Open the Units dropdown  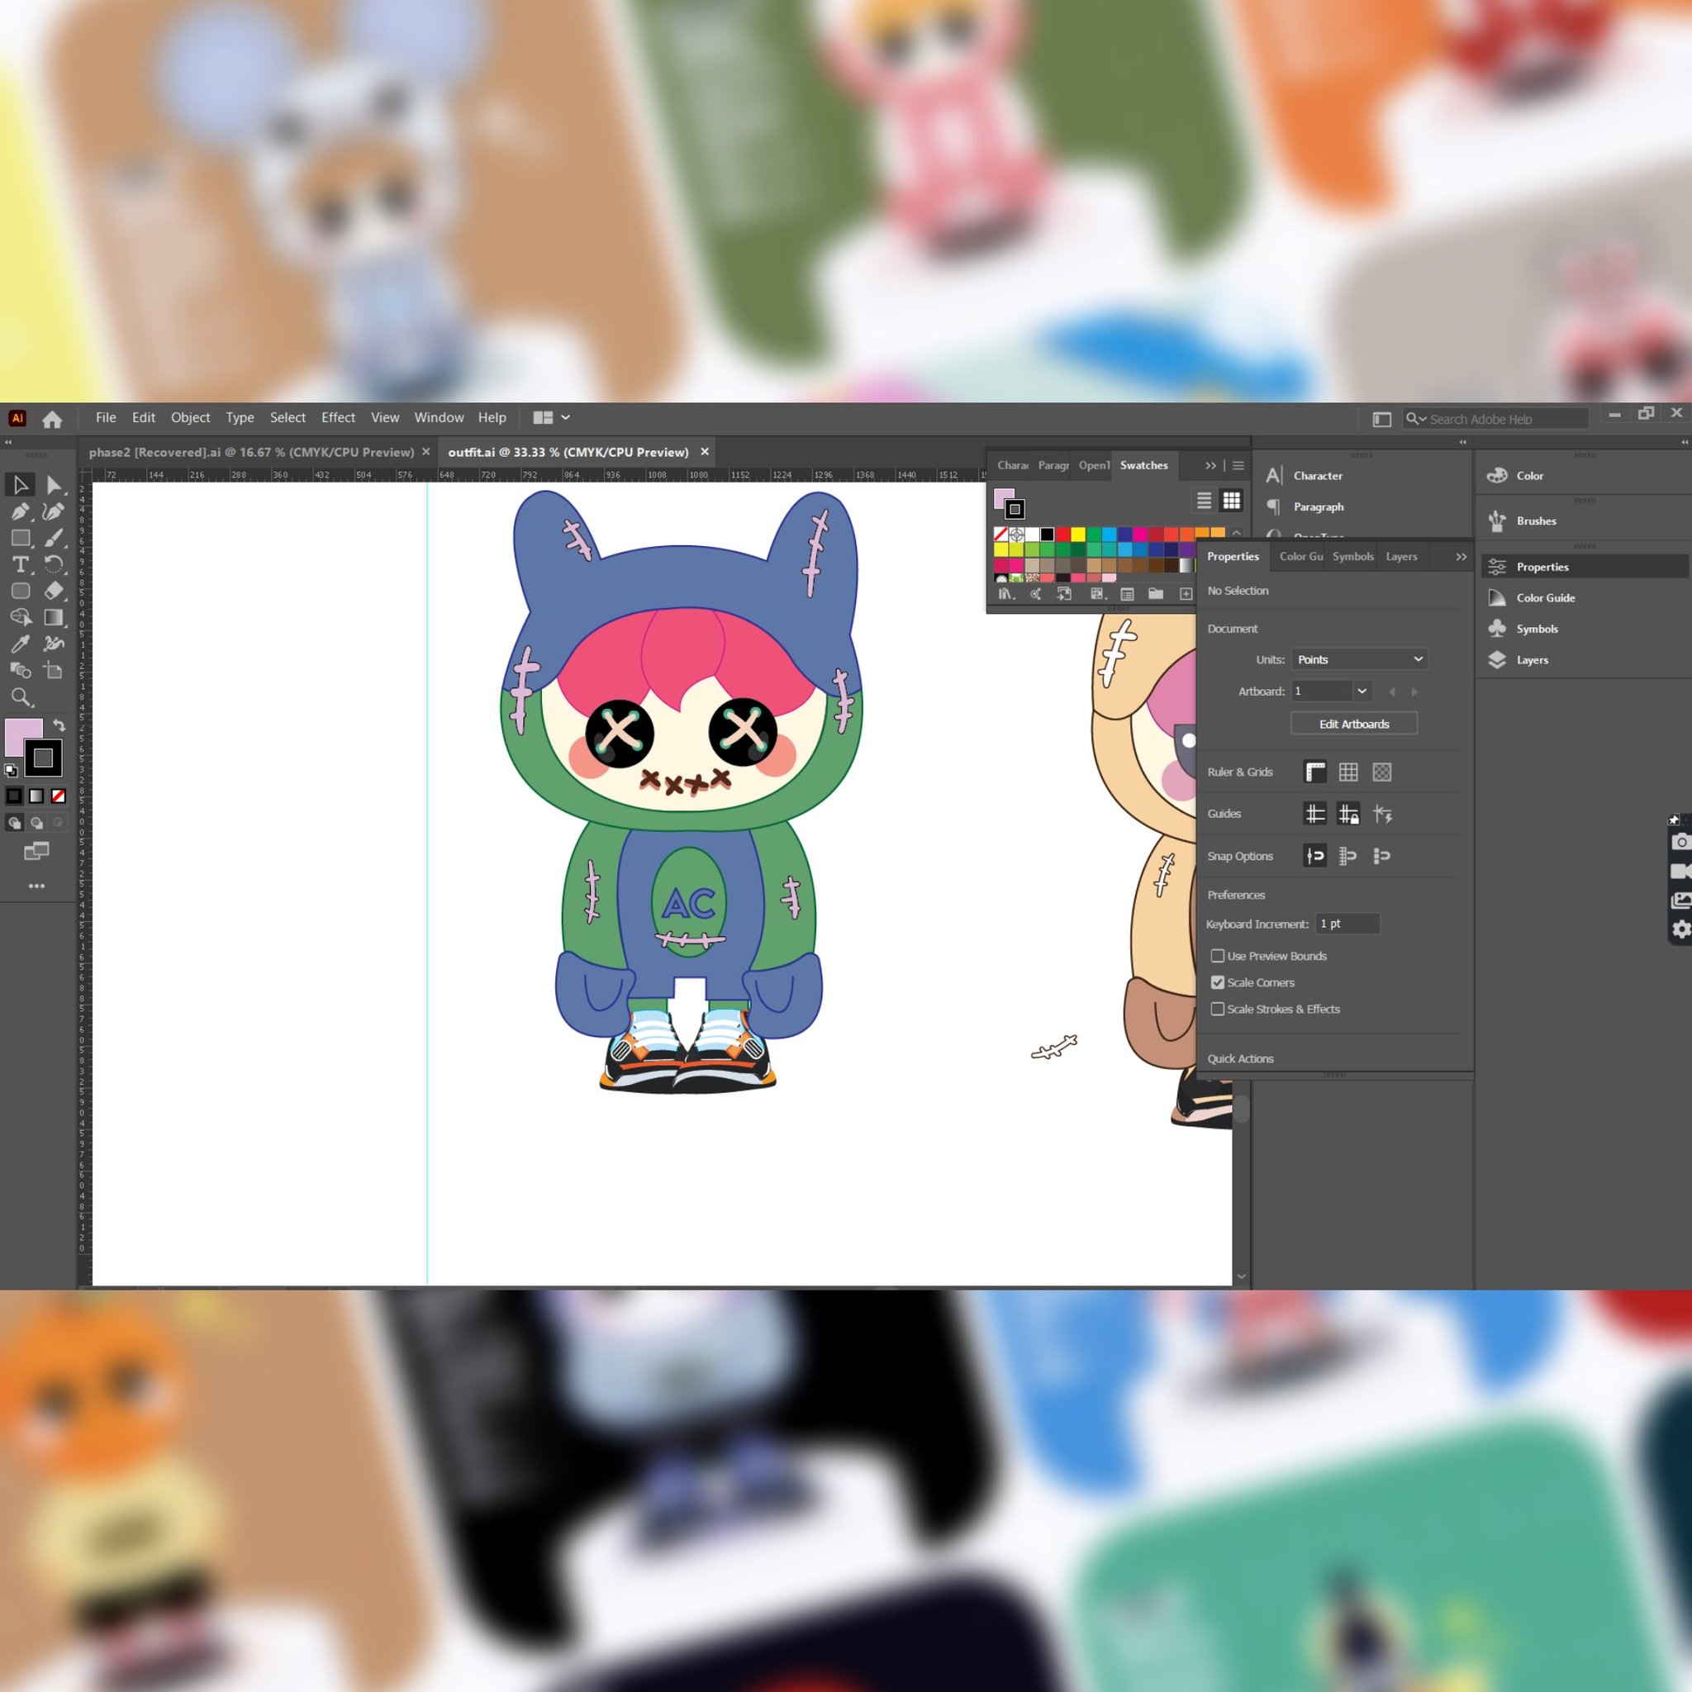(1359, 659)
